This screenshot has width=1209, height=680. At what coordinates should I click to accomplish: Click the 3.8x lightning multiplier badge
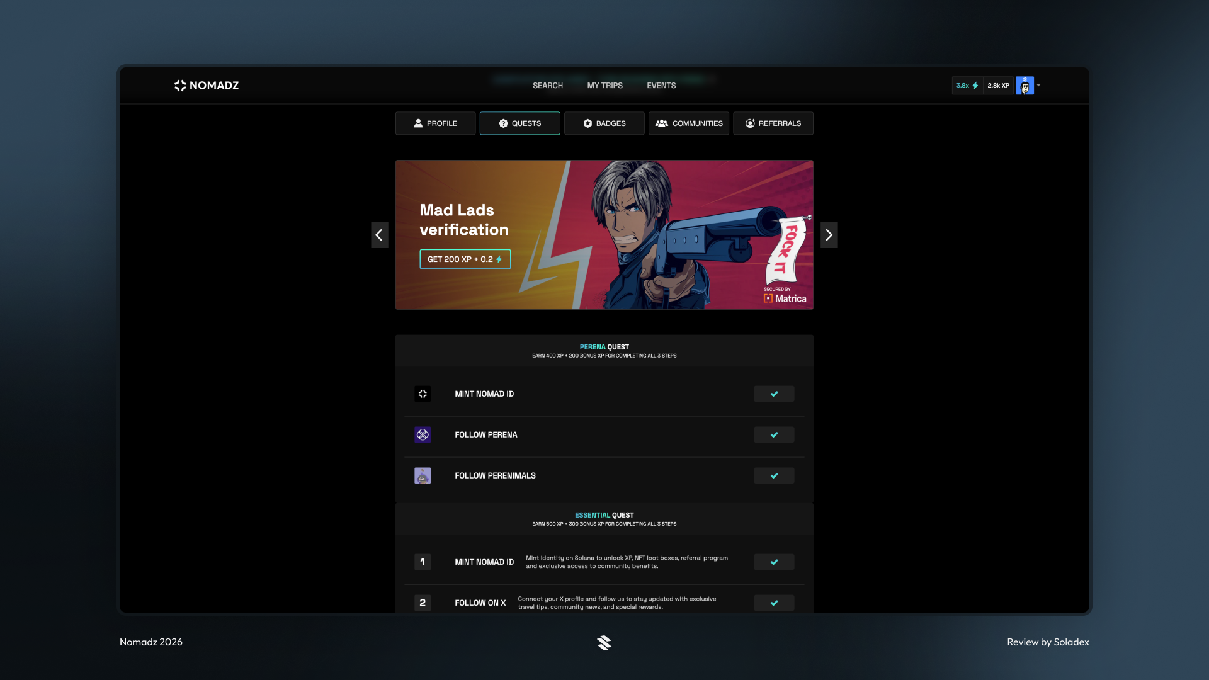point(967,86)
